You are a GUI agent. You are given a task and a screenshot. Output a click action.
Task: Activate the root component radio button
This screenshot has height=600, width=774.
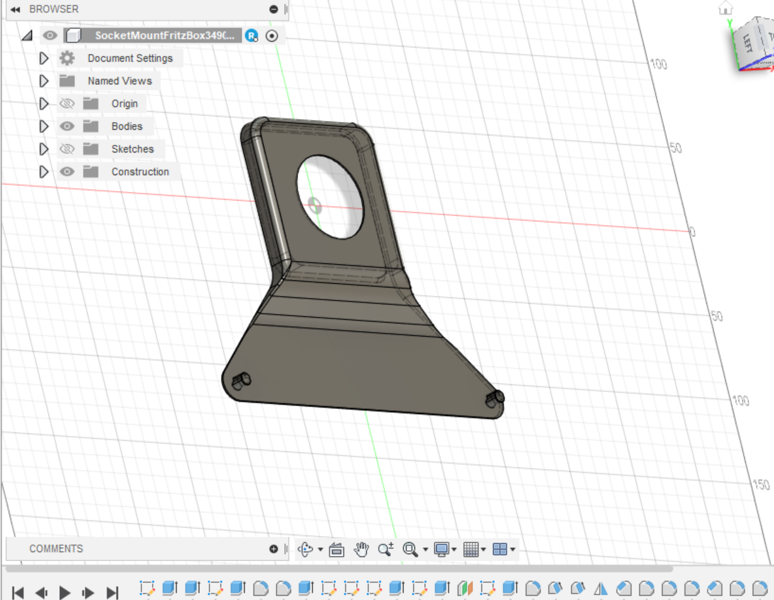coord(272,36)
